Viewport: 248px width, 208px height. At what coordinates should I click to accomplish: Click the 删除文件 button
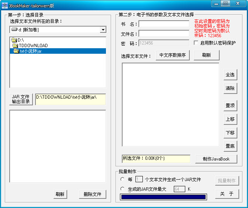click(92, 194)
